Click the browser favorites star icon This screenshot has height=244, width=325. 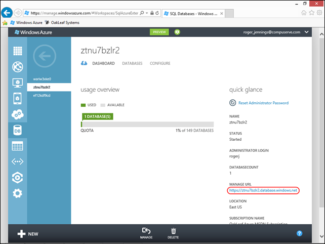point(312,13)
